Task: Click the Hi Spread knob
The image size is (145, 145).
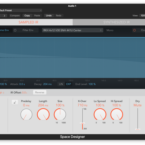Action: 117,114
